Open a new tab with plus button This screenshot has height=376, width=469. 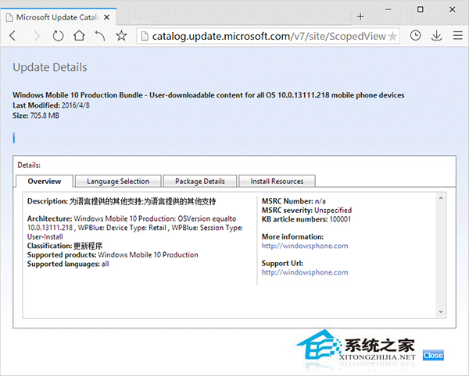pyautogui.click(x=360, y=16)
